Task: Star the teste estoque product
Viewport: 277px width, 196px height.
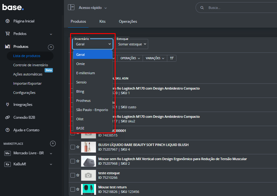Action: click(x=78, y=175)
